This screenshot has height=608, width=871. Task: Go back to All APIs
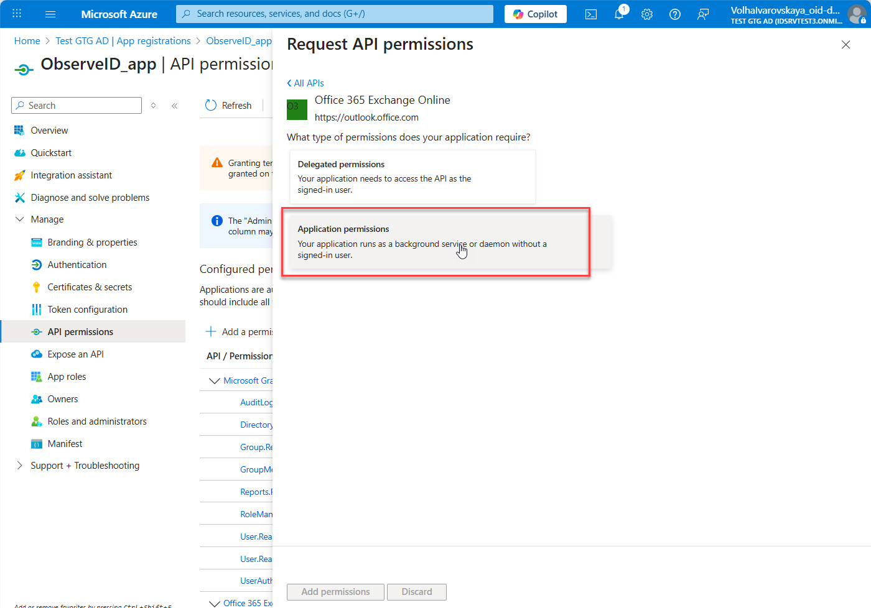tap(305, 83)
